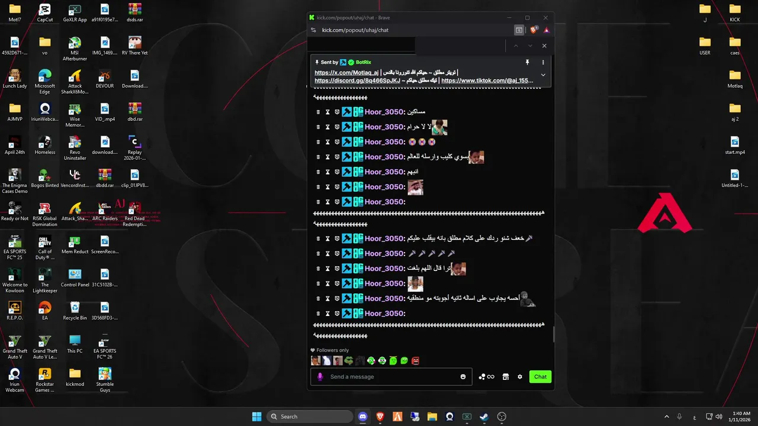758x426 pixels.
Task: Click the address bar search page icon
Action: pyautogui.click(x=519, y=30)
